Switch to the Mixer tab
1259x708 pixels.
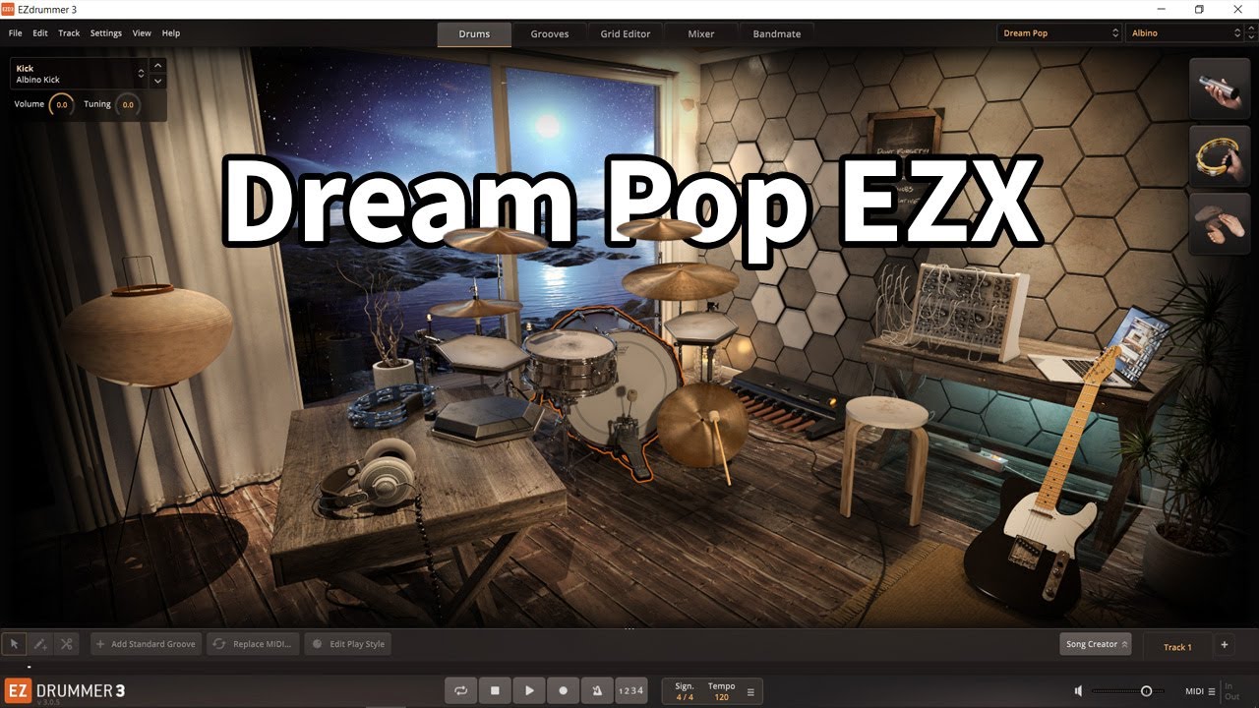point(701,33)
